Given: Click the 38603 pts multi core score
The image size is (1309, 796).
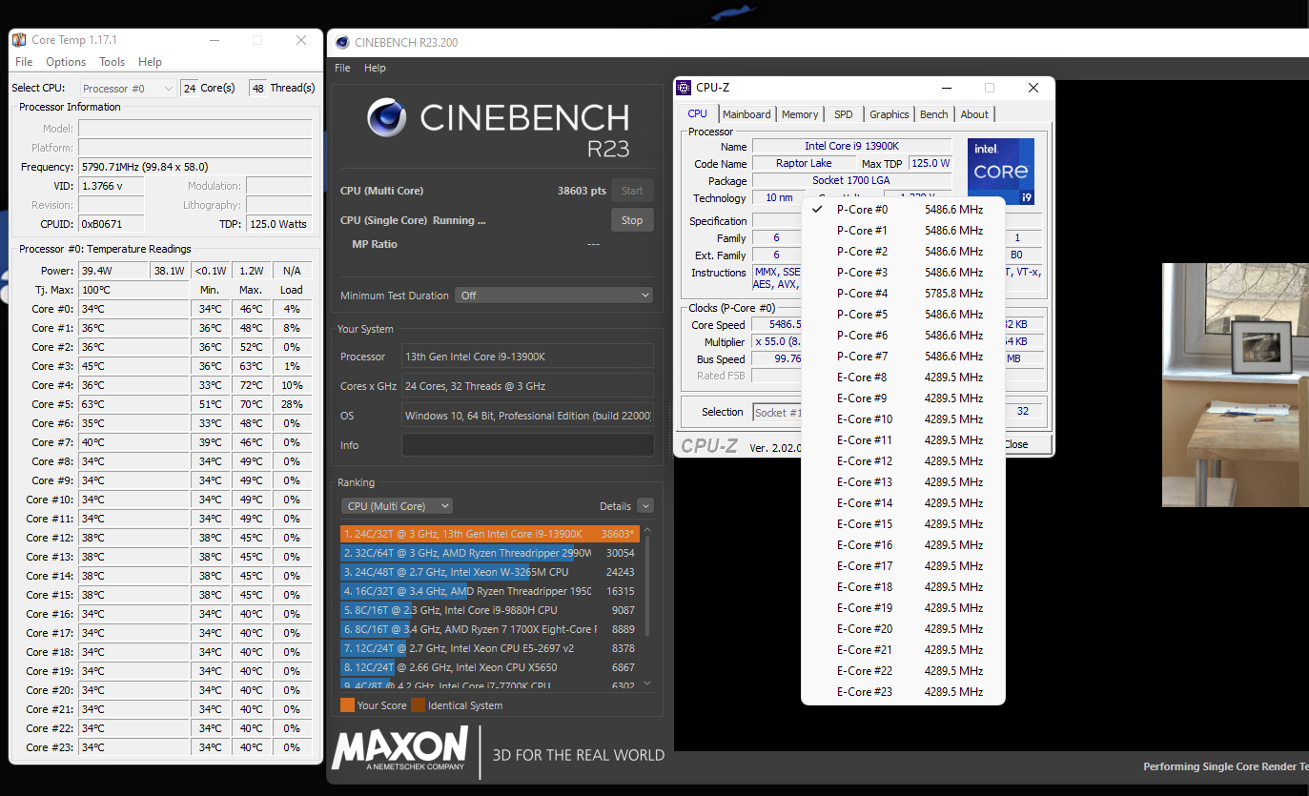Looking at the screenshot, I should tap(582, 191).
